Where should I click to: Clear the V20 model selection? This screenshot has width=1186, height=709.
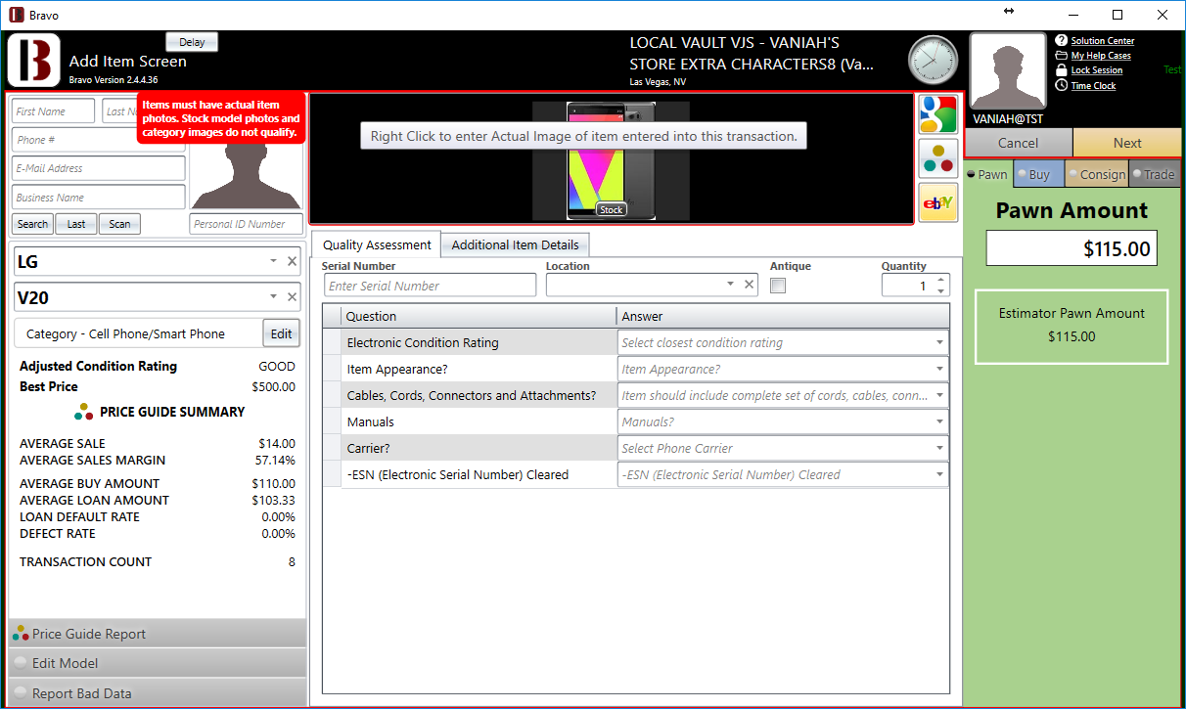pyautogui.click(x=292, y=297)
